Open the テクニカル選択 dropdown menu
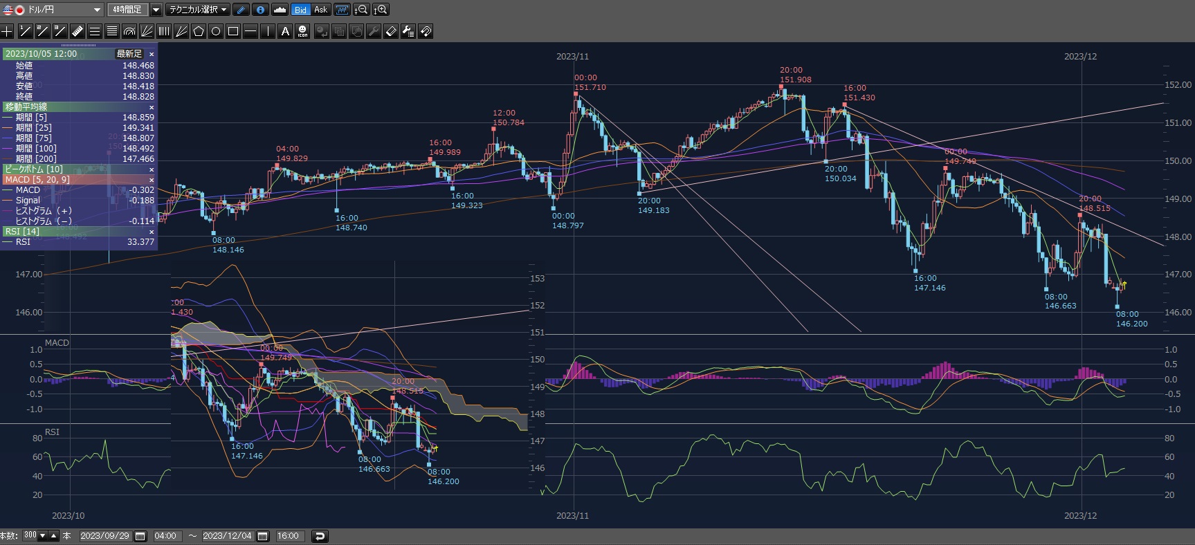This screenshot has width=1195, height=545. point(198,10)
